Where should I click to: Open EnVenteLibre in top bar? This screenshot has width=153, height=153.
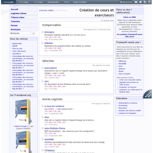(53, 2)
